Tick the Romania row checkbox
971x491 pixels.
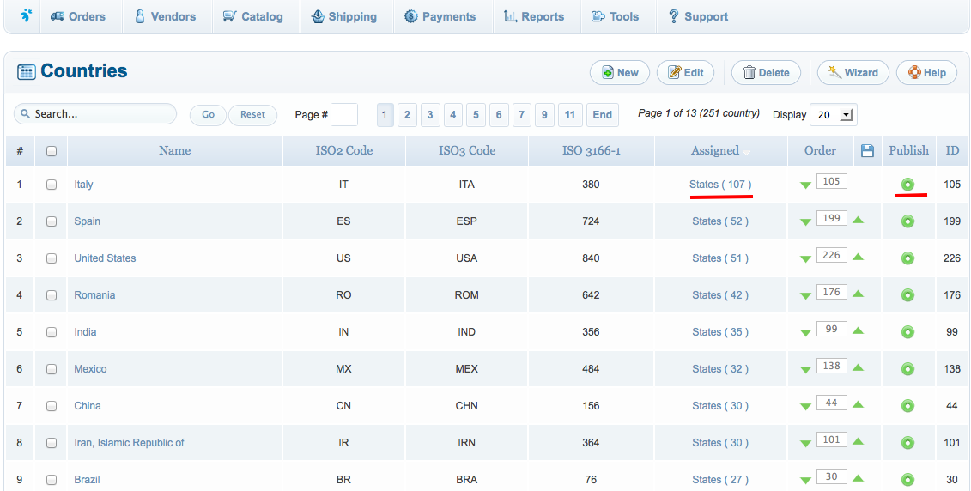click(x=52, y=294)
